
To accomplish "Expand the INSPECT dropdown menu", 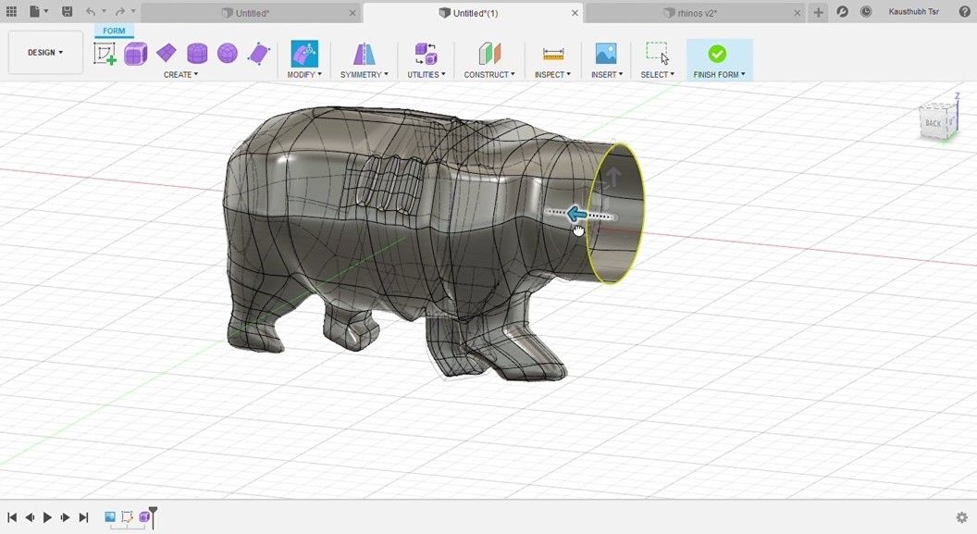I will coord(552,74).
